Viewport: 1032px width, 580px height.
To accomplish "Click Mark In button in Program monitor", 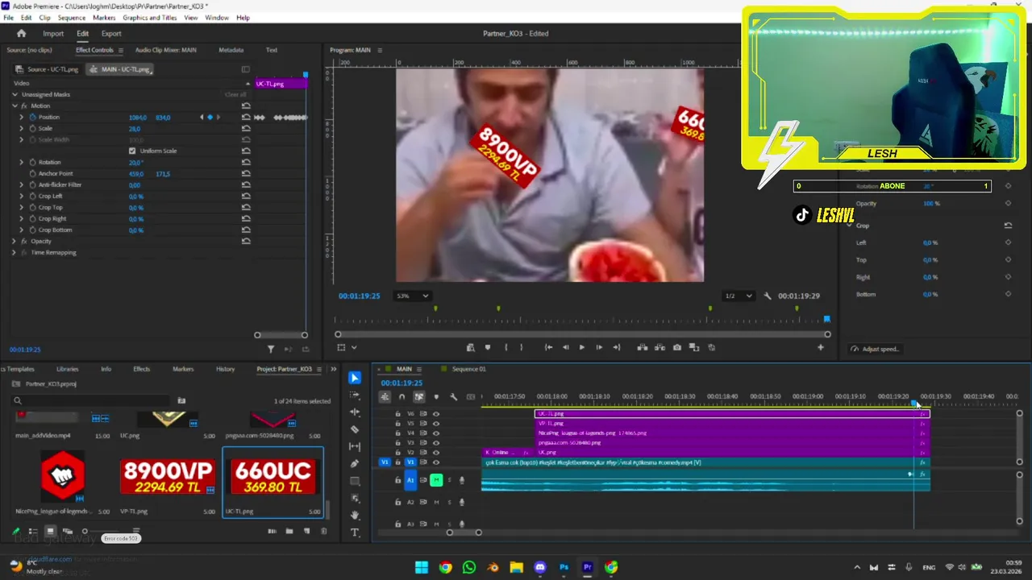I will coord(506,347).
